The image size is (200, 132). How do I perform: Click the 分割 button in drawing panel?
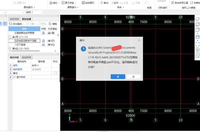(30, 24)
